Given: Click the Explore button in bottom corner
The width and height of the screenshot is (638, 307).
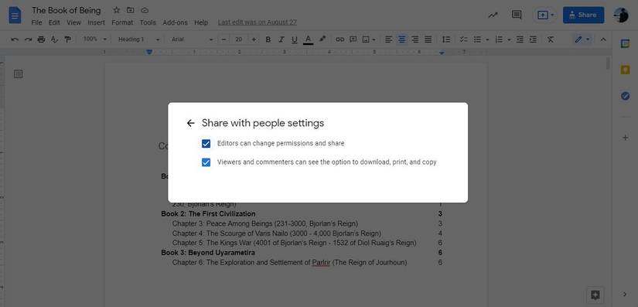Looking at the screenshot, I should [x=595, y=295].
